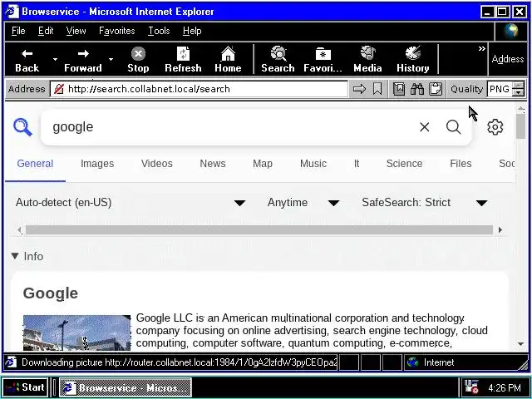Click the horizontal scrollbar track under filters
This screenshot has width=532, height=399.
(259, 229)
